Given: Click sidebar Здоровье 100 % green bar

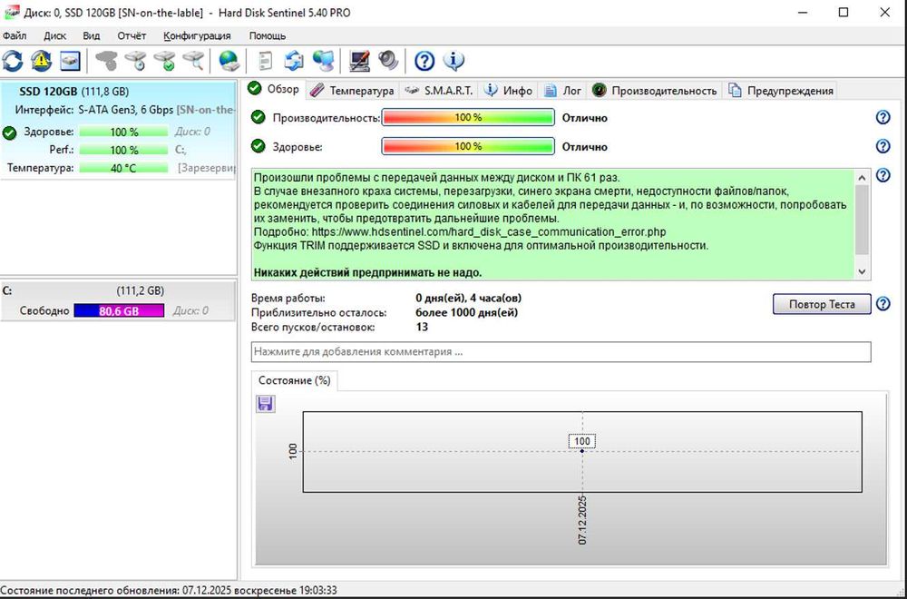Looking at the screenshot, I should tap(123, 132).
